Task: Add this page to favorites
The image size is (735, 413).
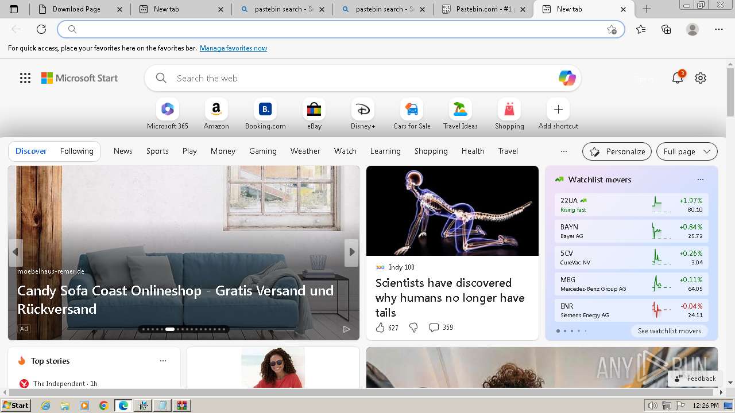Action: point(612,29)
